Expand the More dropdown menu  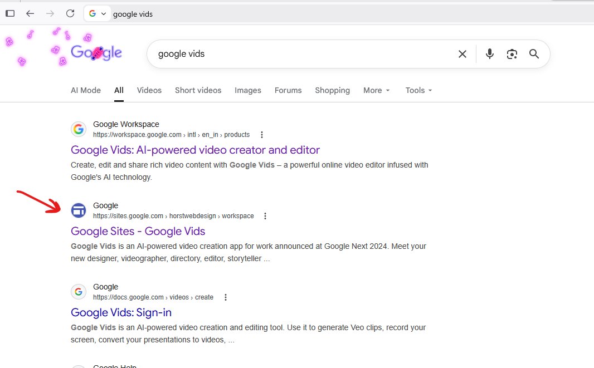pyautogui.click(x=376, y=91)
